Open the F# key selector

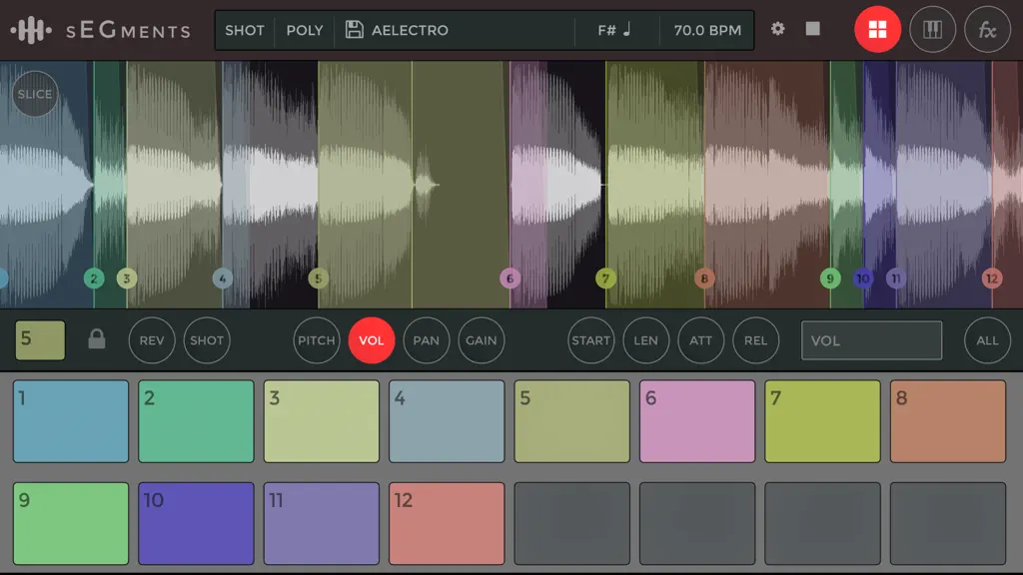(x=615, y=30)
